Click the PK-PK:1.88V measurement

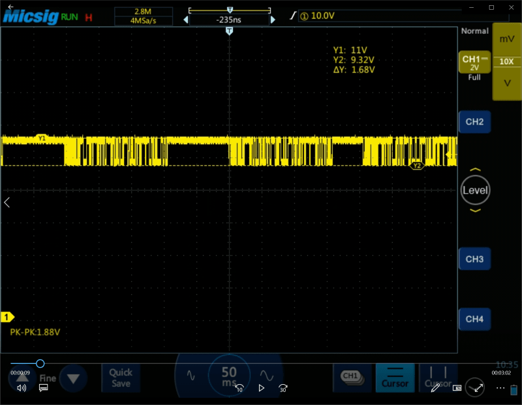click(35, 332)
